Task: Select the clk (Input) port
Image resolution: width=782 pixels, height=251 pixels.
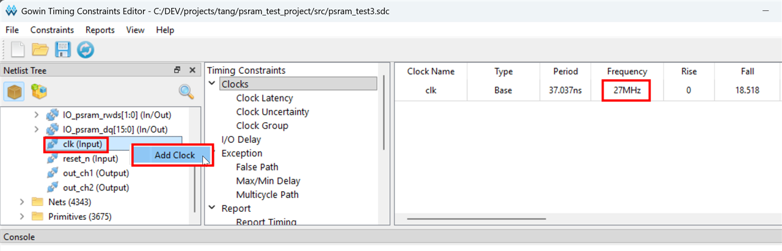Action: (x=82, y=144)
